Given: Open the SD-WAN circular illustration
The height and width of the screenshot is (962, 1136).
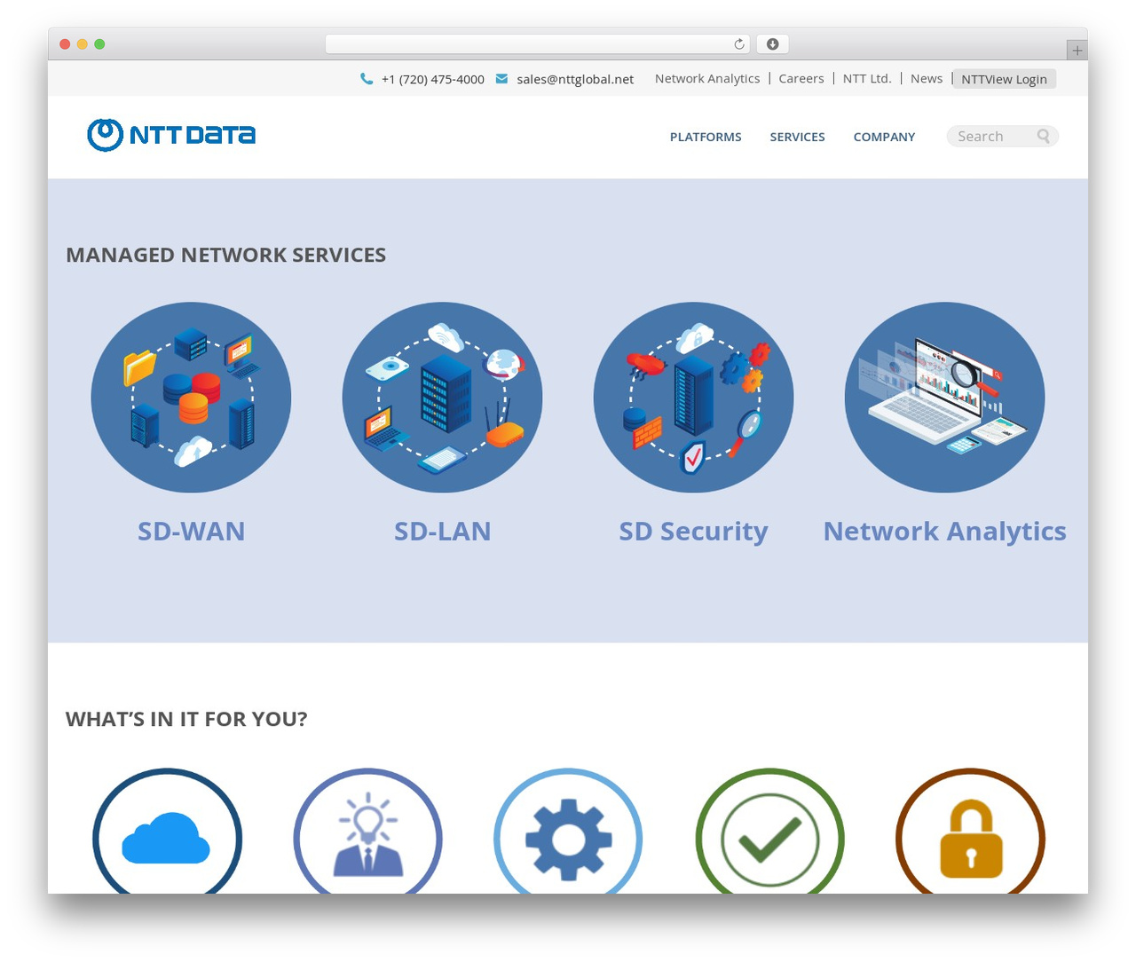Looking at the screenshot, I should (x=191, y=398).
